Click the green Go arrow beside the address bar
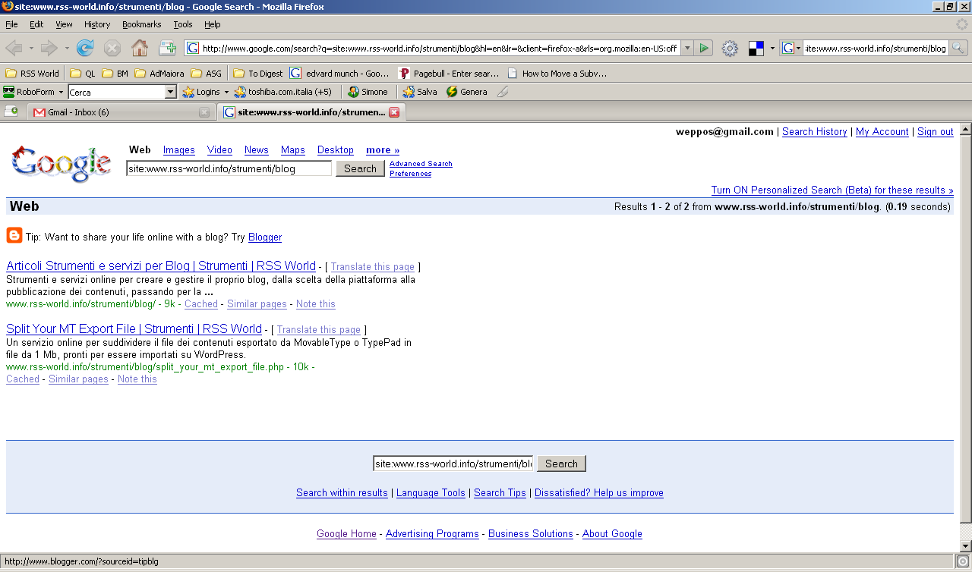The image size is (972, 572). (x=704, y=49)
